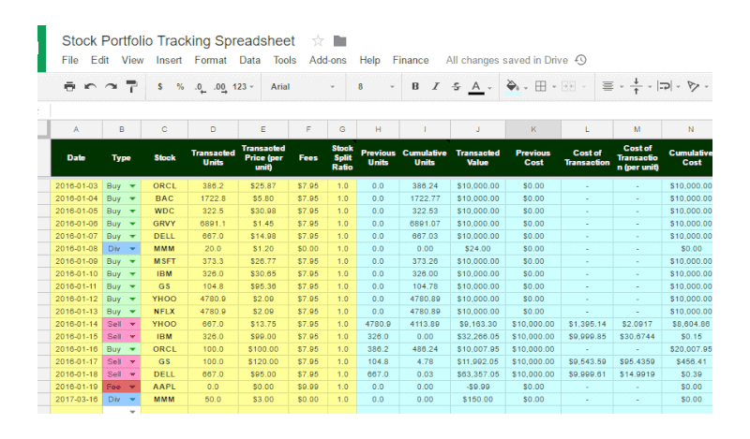This screenshot has width=750, height=439.
Task: Open the Insert menu
Action: pyautogui.click(x=169, y=60)
